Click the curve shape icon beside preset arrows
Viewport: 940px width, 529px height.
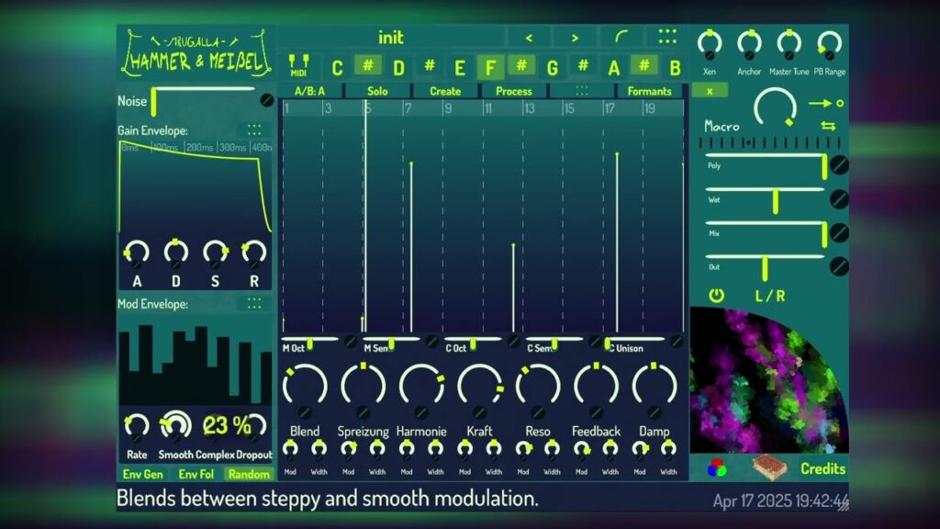[x=621, y=38]
